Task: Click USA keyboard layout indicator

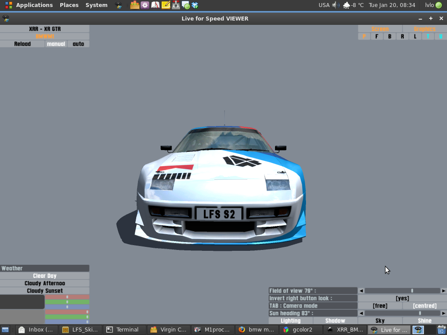Action: (324, 5)
